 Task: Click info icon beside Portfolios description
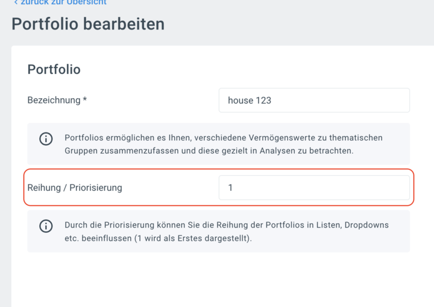[46, 138]
